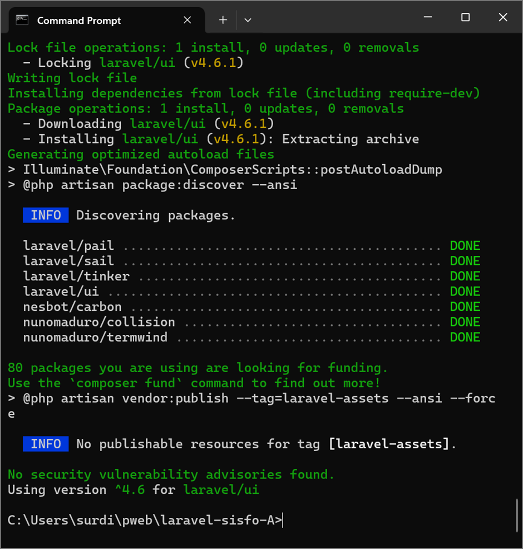The image size is (523, 549).
Task: Click the blue INFO badge near Discovering packages
Action: tap(46, 215)
